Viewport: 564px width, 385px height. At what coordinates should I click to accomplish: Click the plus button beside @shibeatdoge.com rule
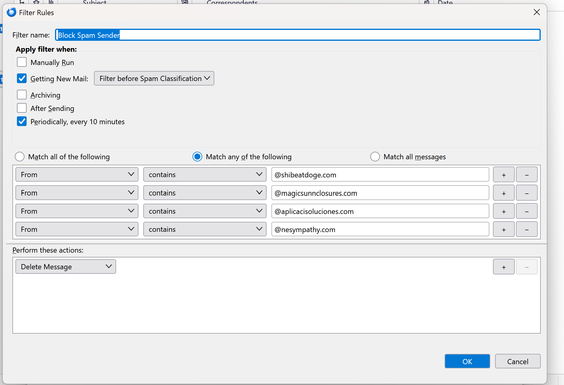504,175
